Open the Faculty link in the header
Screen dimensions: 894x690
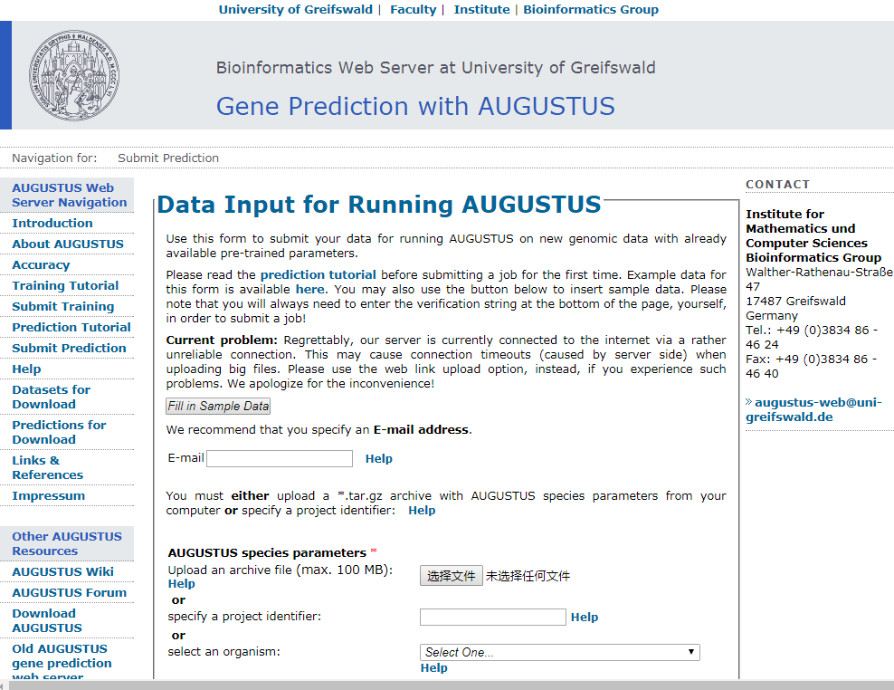point(413,10)
